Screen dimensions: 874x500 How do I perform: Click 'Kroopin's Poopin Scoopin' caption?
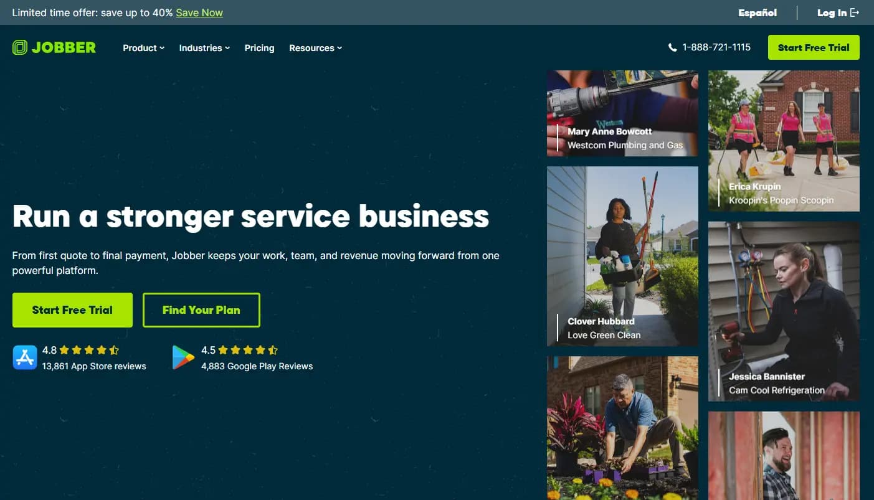point(781,200)
